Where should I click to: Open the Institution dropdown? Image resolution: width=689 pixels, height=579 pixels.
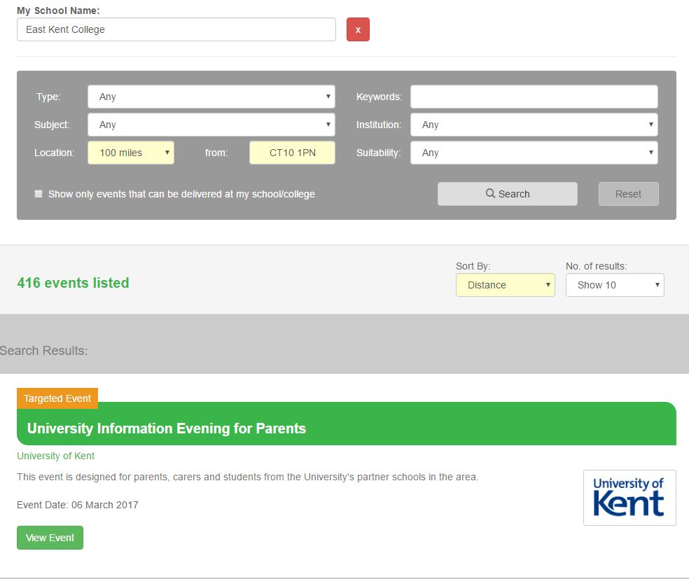click(534, 125)
